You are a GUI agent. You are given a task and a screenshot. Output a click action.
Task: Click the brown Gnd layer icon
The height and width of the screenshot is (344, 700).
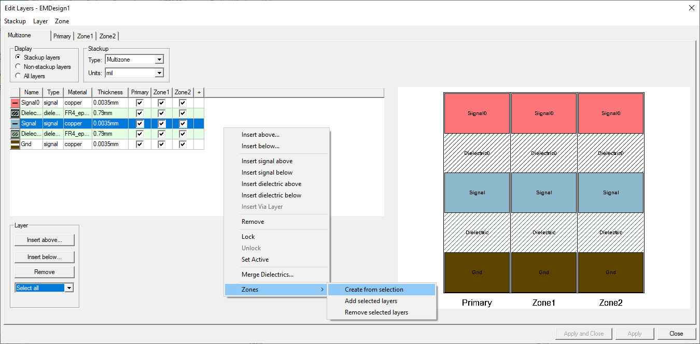(x=16, y=144)
